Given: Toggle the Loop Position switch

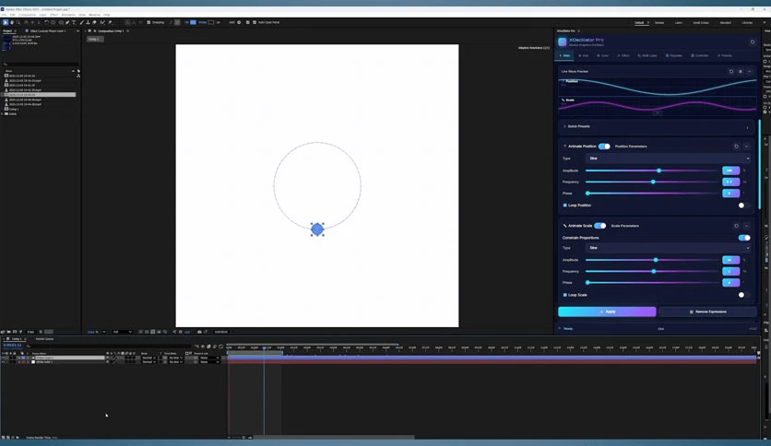Looking at the screenshot, I should 744,205.
